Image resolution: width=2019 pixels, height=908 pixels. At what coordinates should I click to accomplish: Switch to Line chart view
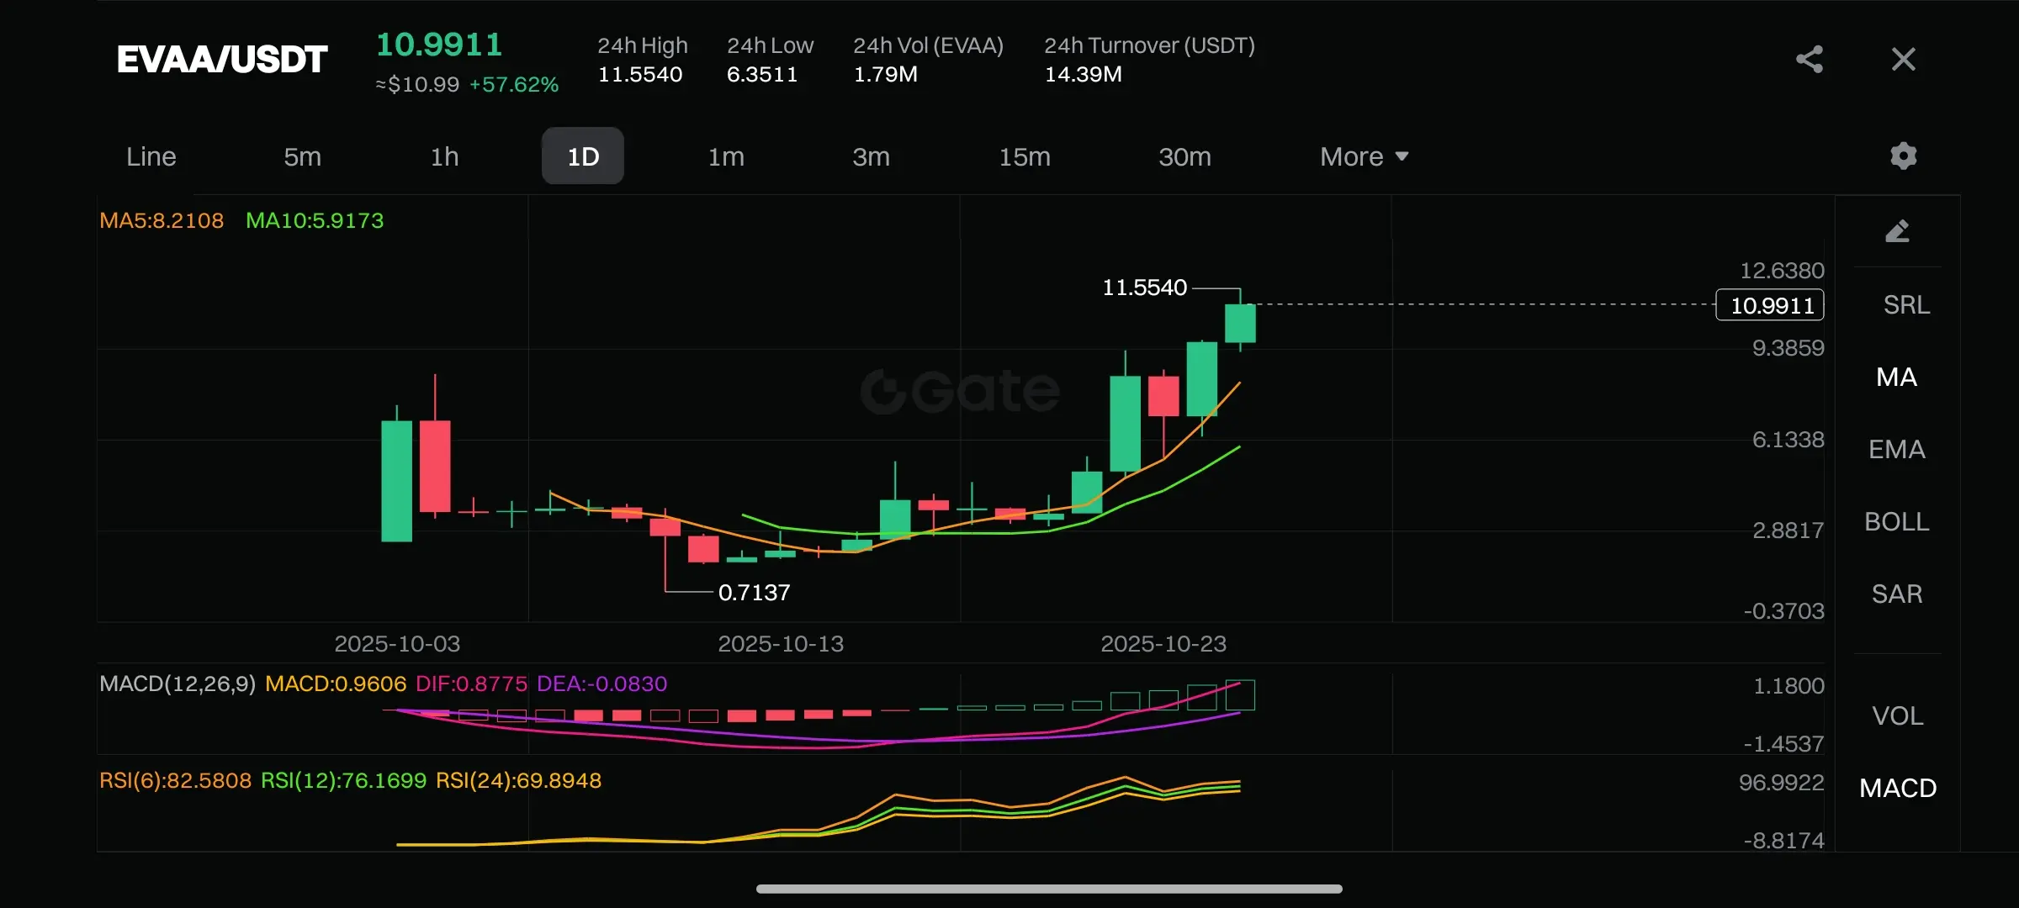(151, 156)
